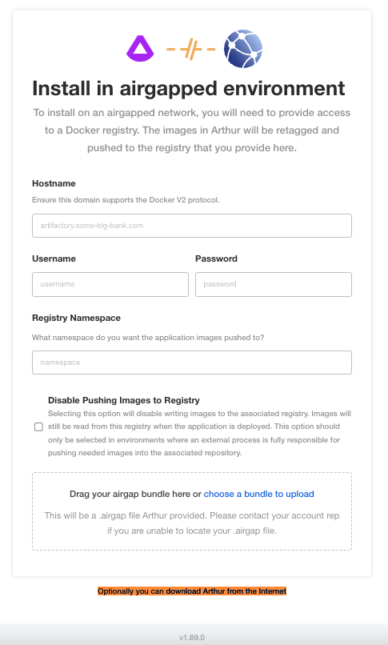Click the Password field label
This screenshot has width=388, height=645.
click(x=216, y=258)
